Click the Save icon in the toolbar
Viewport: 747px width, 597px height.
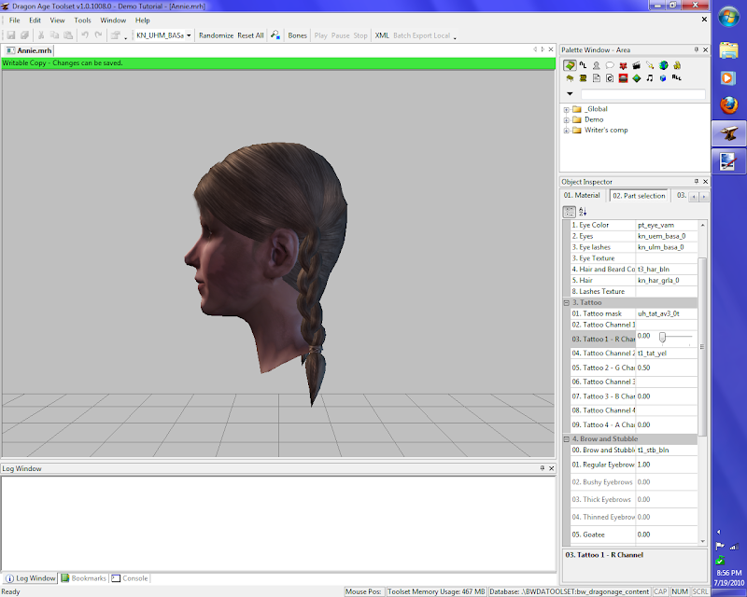[x=11, y=35]
